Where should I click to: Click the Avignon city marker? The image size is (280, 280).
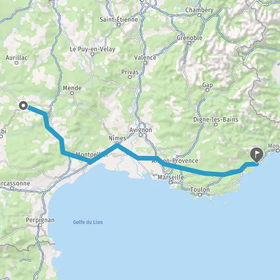pos(141,135)
